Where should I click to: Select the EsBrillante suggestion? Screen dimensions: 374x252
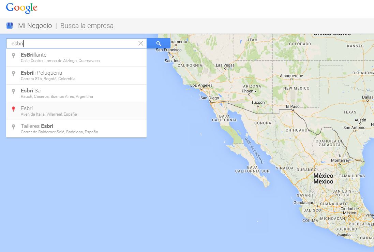tap(76, 58)
